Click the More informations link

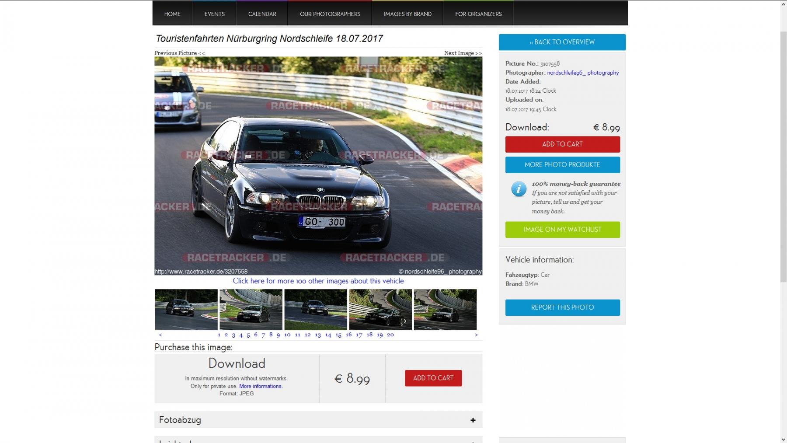point(261,386)
